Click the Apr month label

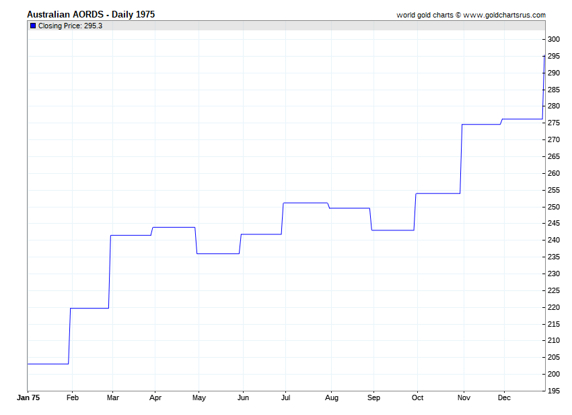[x=155, y=398]
